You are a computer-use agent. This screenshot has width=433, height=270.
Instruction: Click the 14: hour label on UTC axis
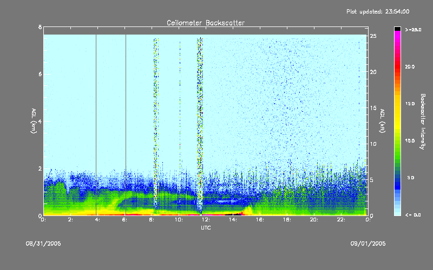click(x=233, y=220)
